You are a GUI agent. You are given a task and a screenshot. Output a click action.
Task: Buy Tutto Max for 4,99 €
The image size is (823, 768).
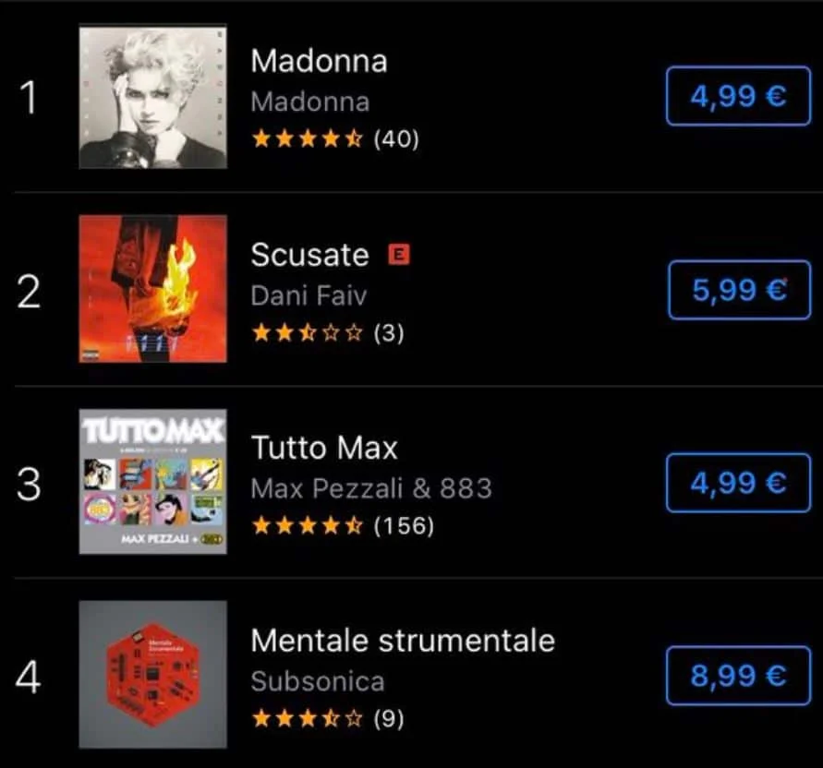738,482
